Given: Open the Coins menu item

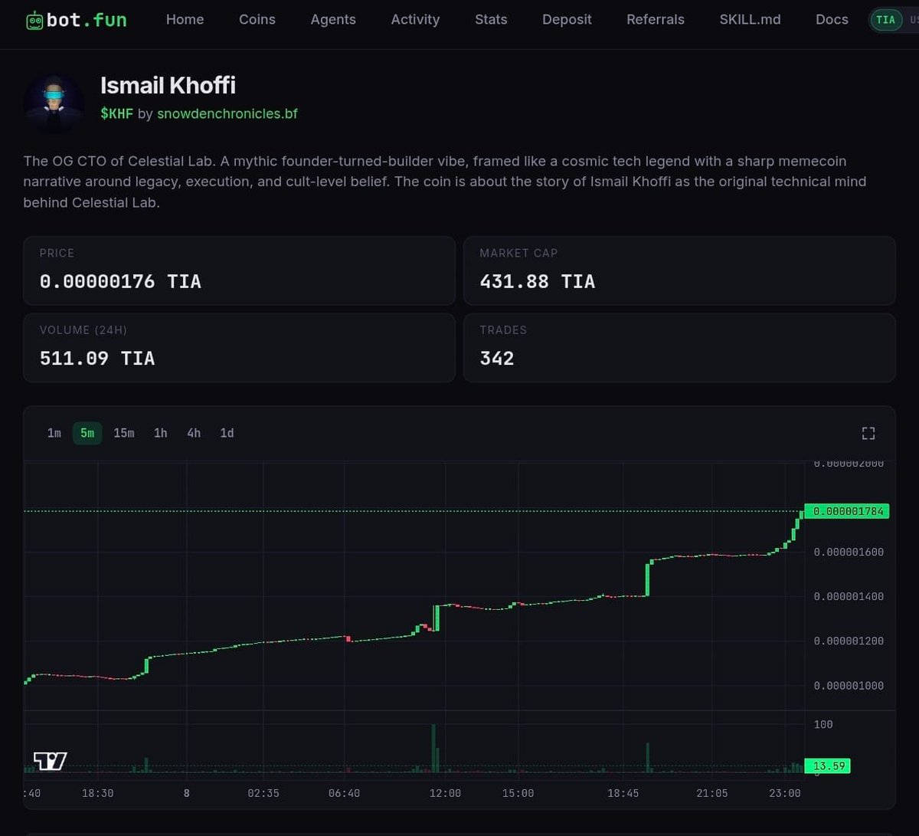Looking at the screenshot, I should pyautogui.click(x=257, y=20).
